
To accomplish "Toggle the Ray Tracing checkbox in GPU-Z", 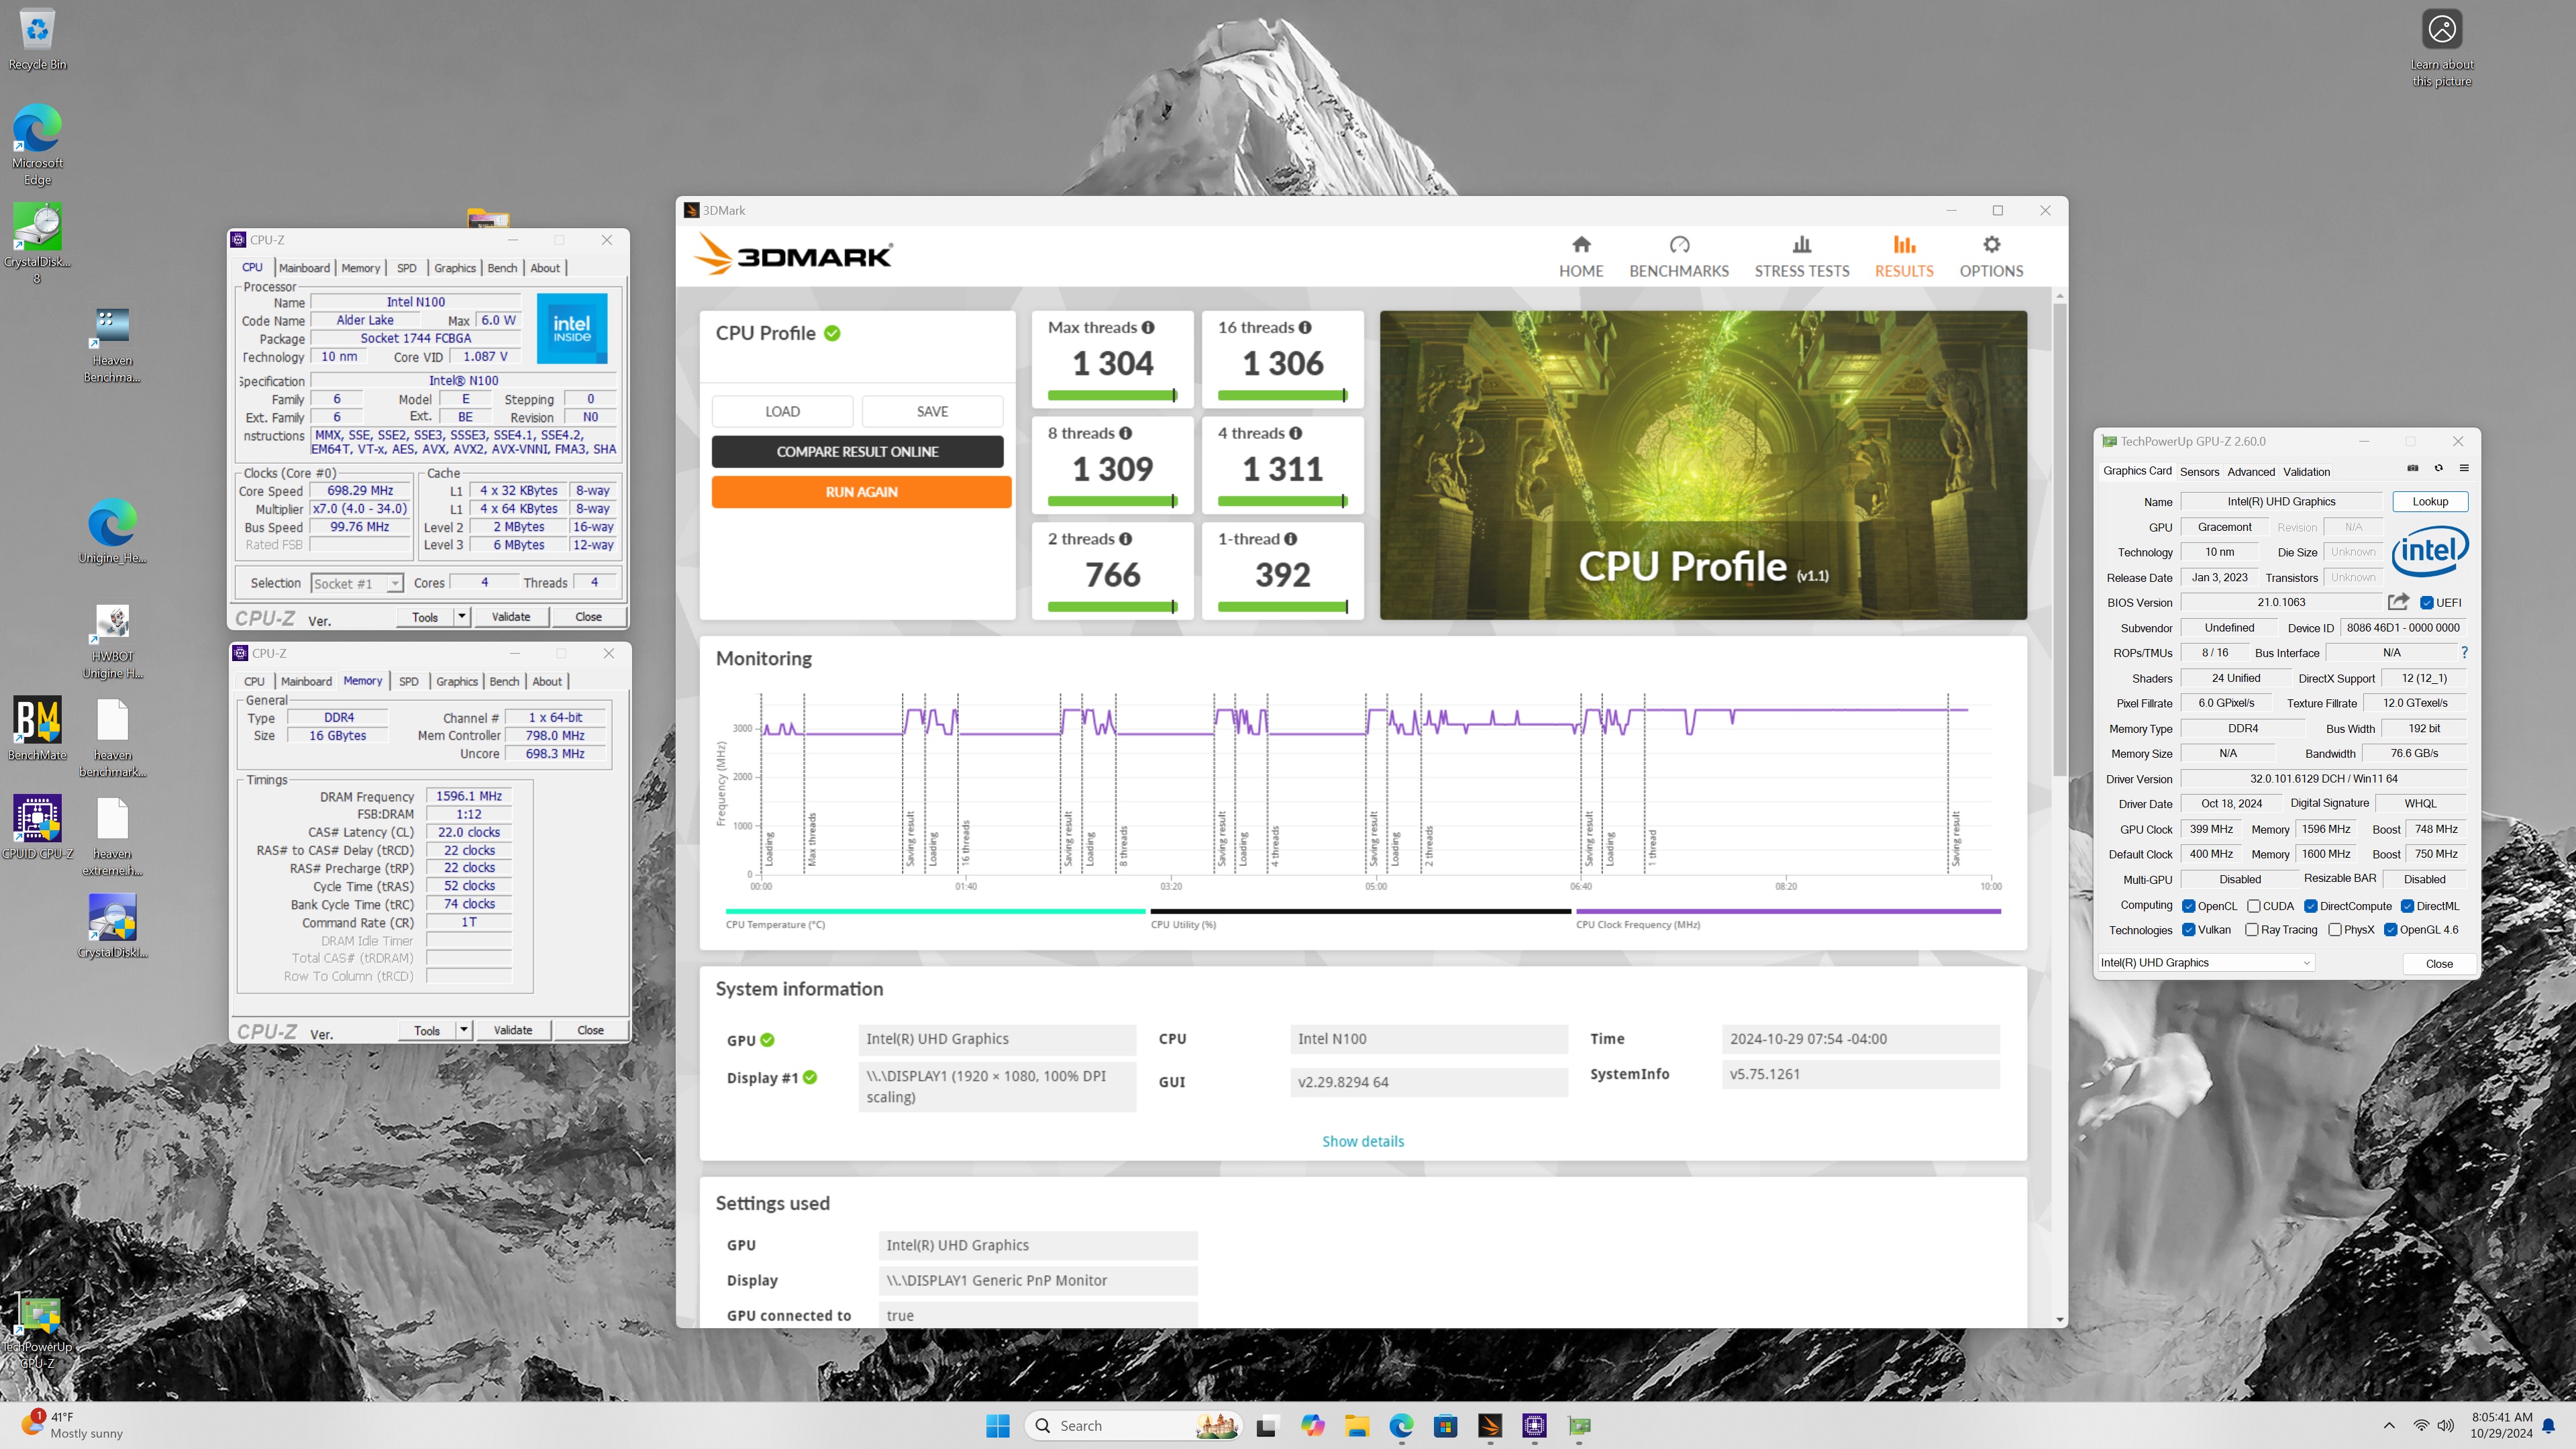I will coord(2252,930).
